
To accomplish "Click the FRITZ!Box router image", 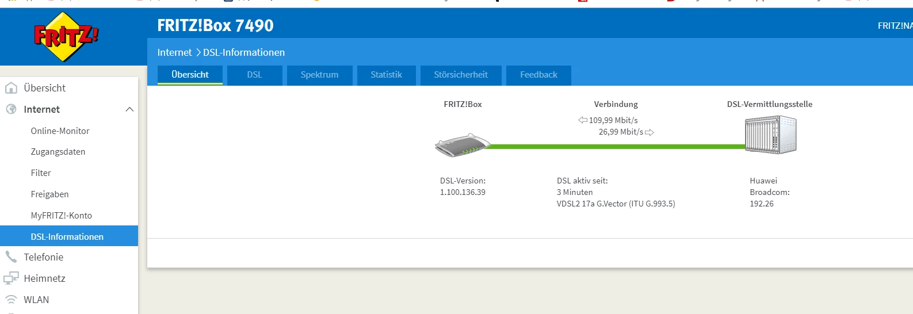I will tap(463, 145).
